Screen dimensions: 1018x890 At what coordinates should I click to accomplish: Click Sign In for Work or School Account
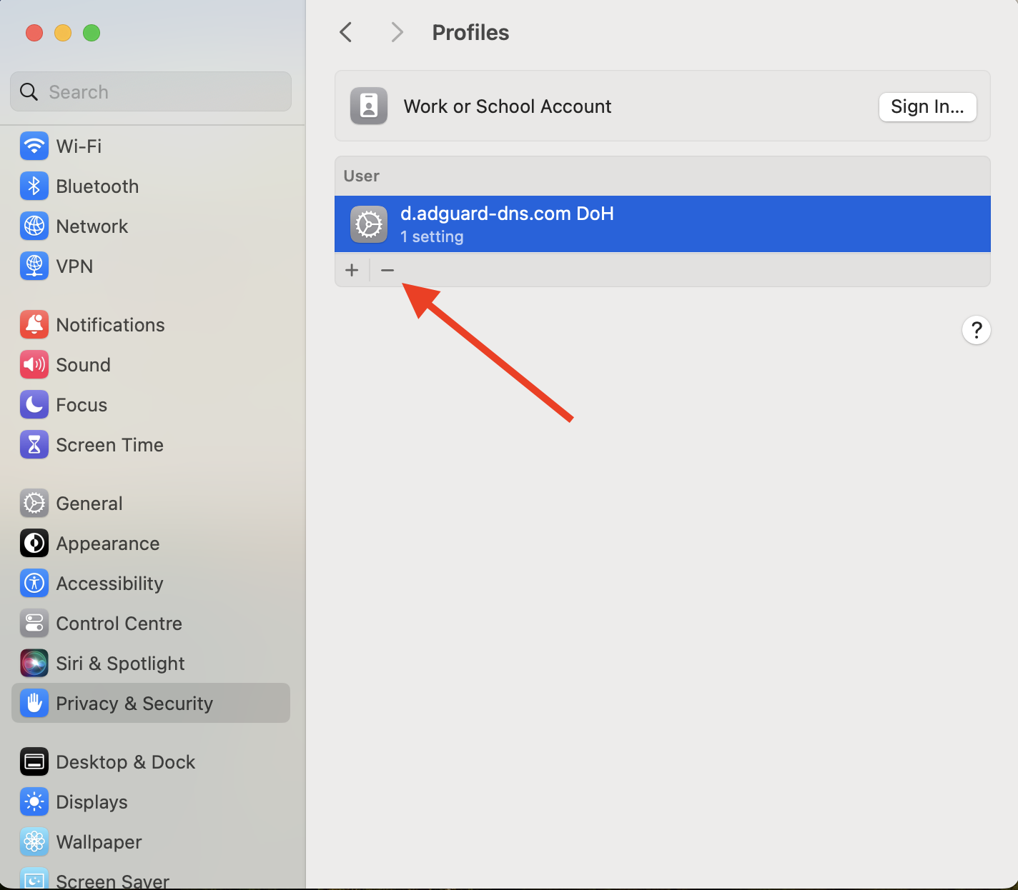pyautogui.click(x=927, y=106)
